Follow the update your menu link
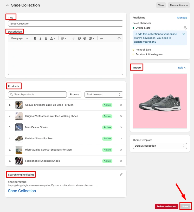194x212 pixels. (145, 42)
